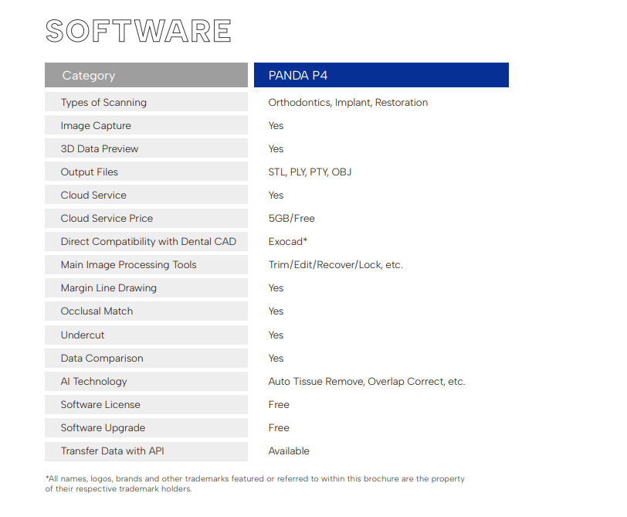Select the 'Available' value
Viewport: 627px width, 517px height.
[289, 451]
